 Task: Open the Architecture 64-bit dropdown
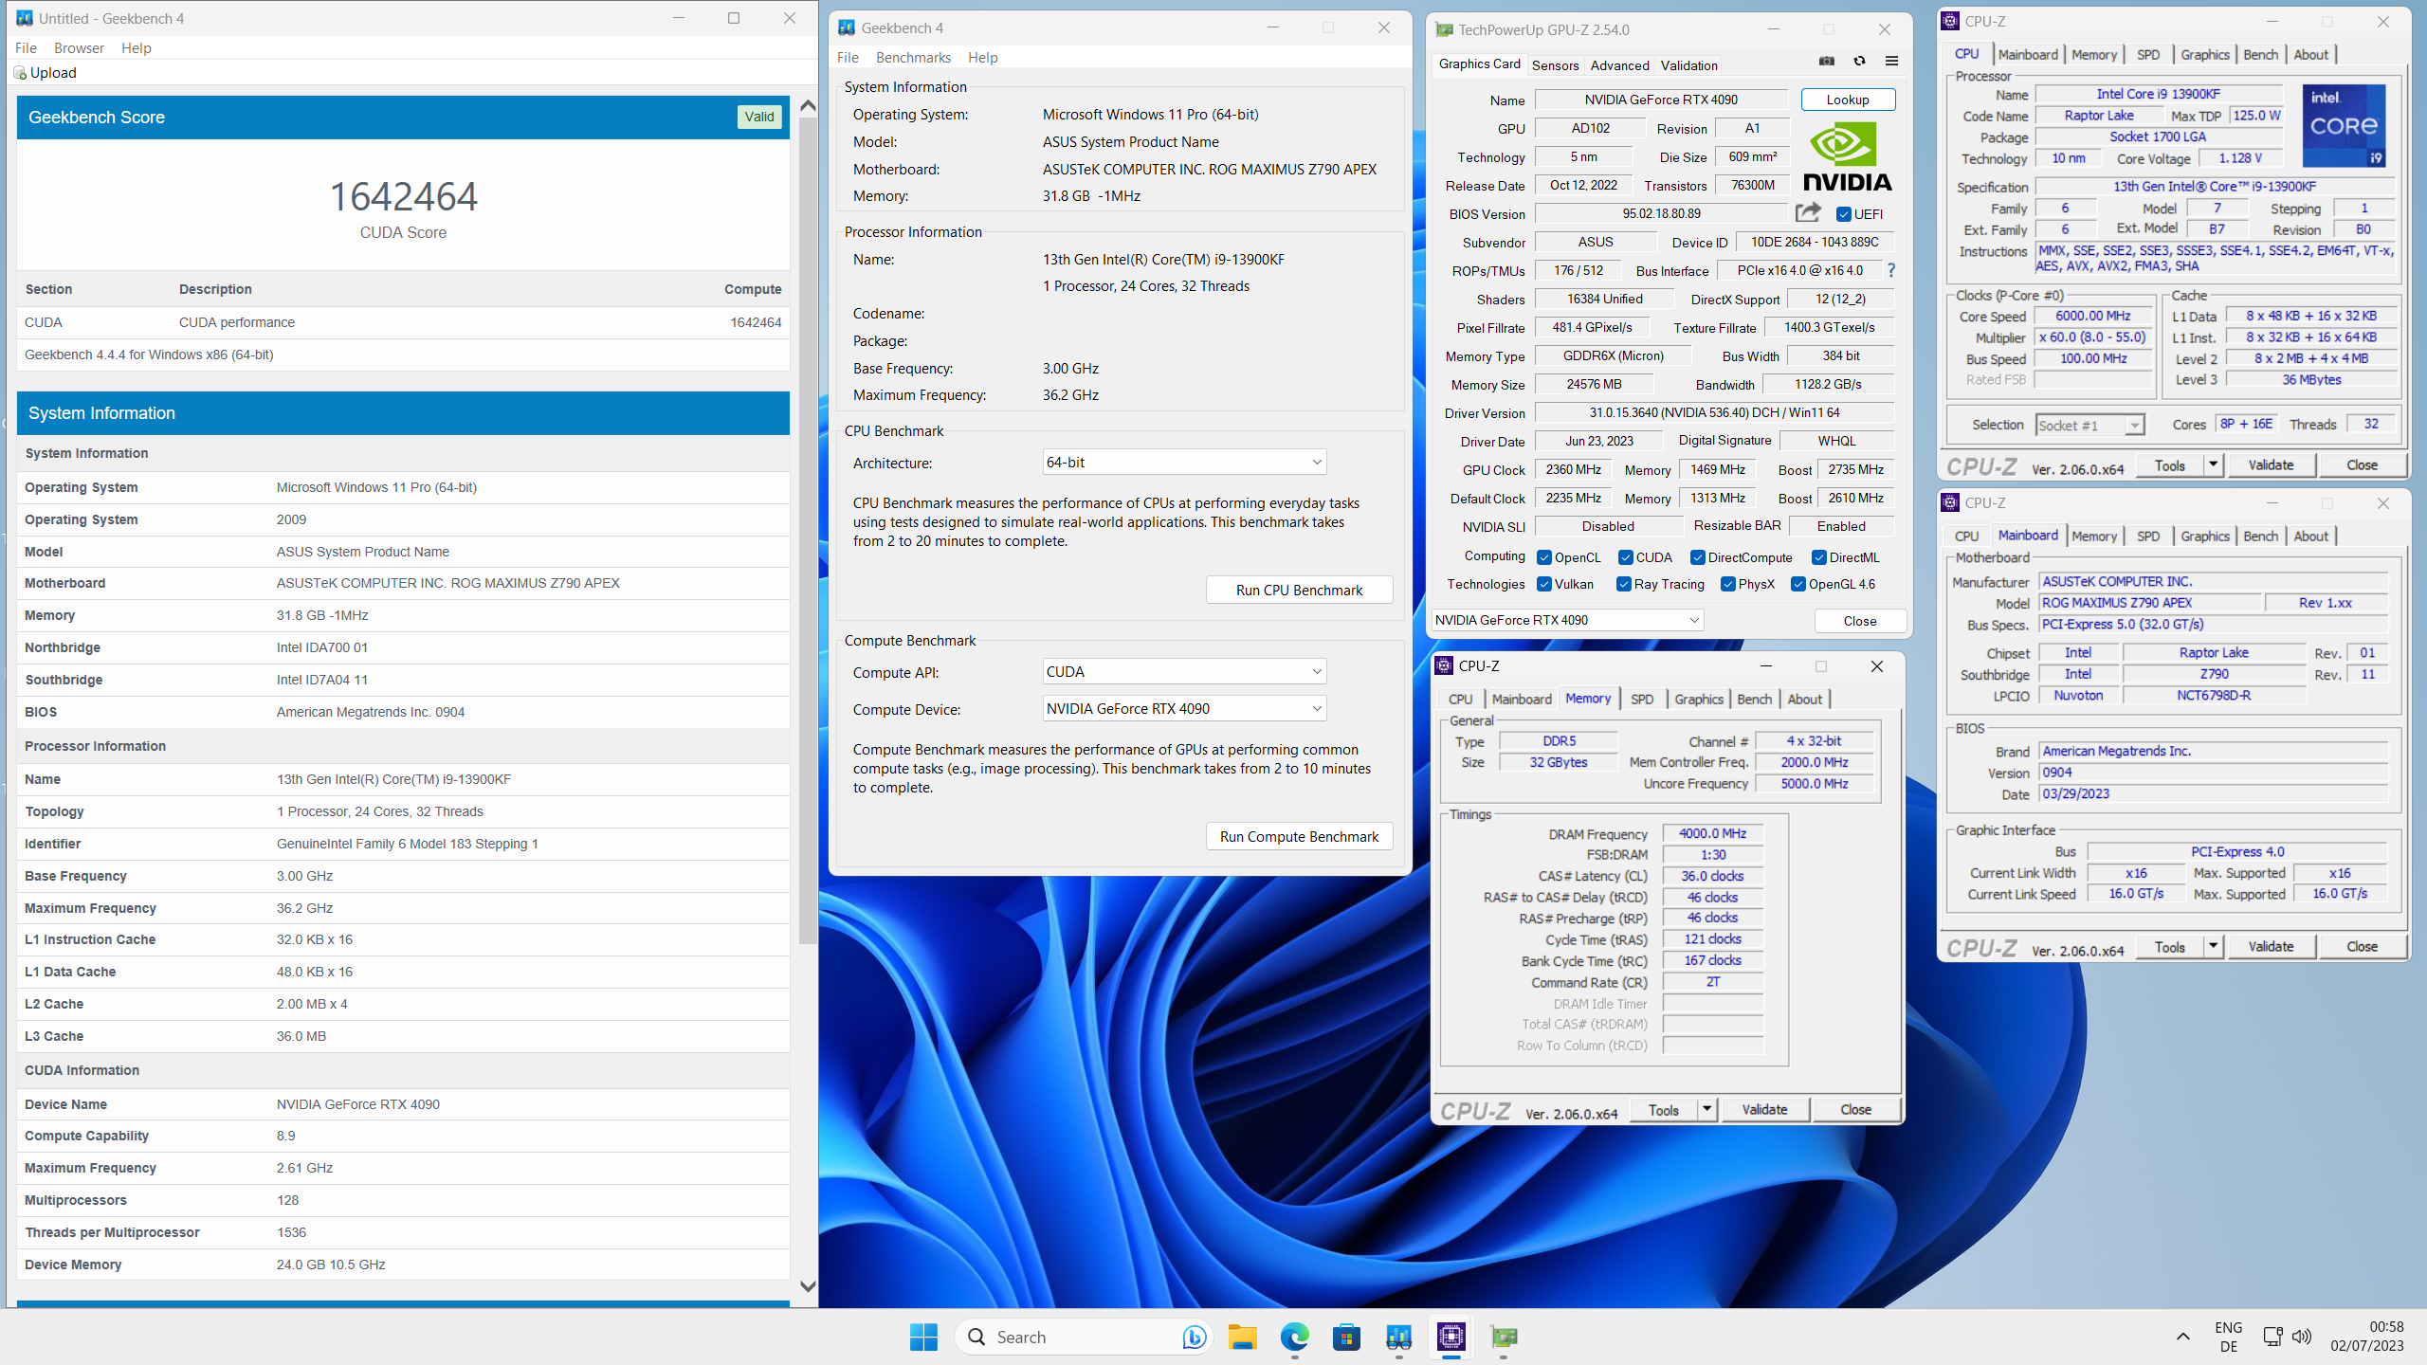pos(1184,462)
